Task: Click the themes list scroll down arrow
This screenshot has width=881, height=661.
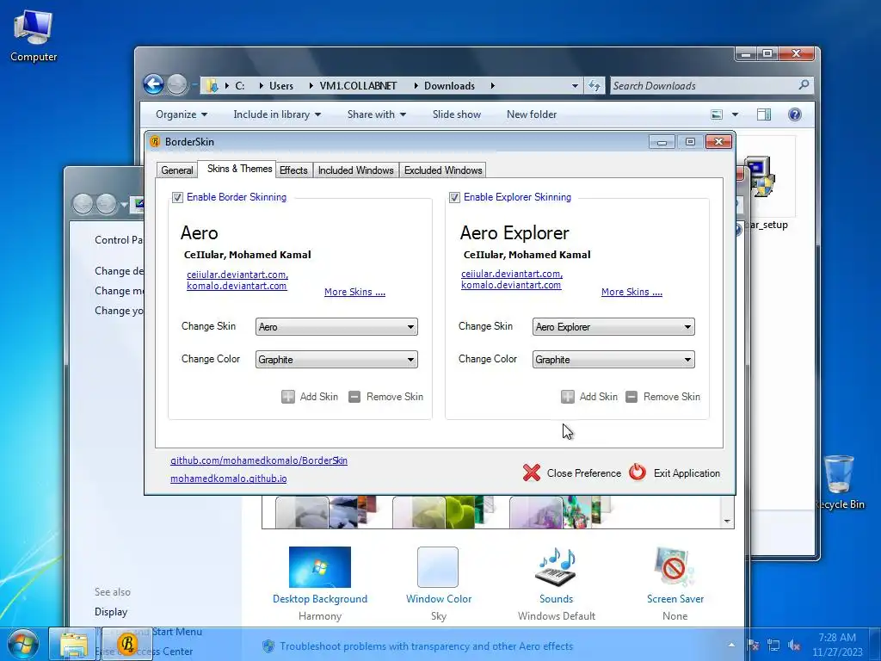Action: click(x=727, y=521)
